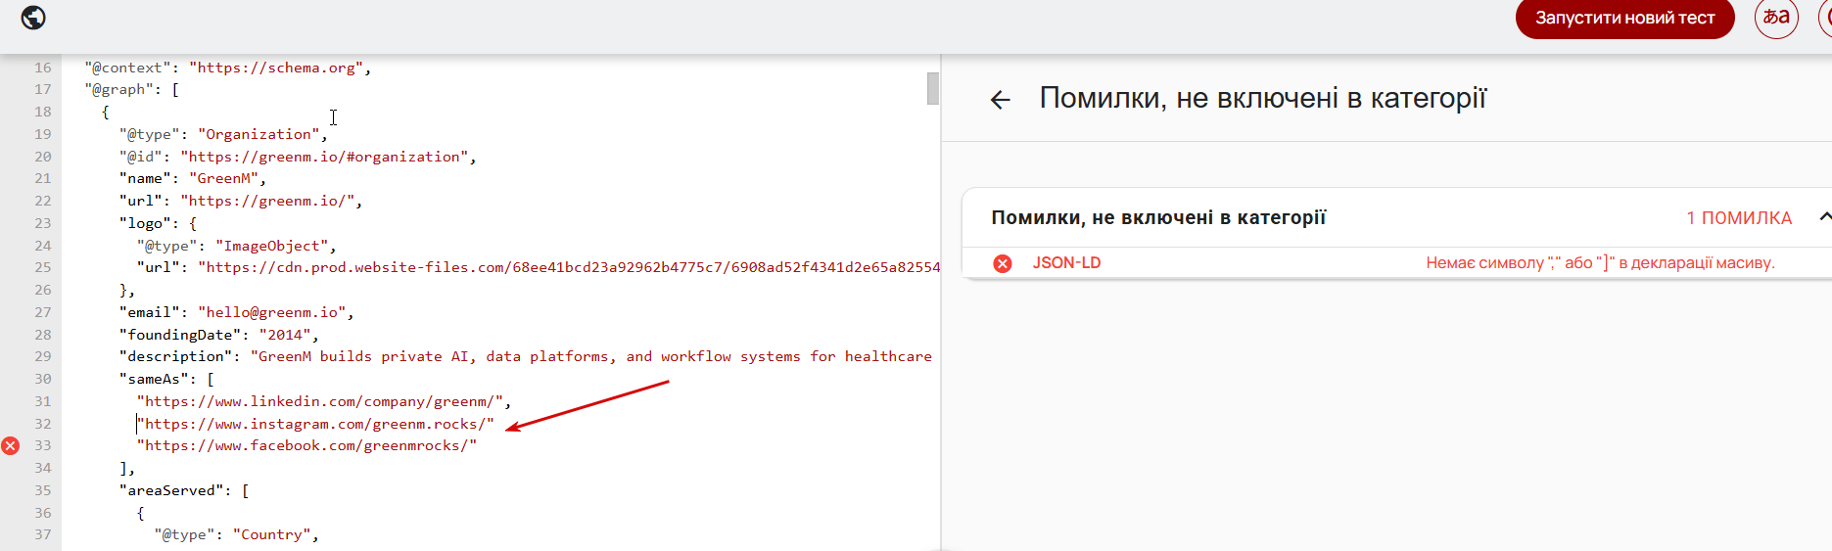Click the Помилки, не включені в категорії page heading
1832x551 pixels.
[x=1262, y=98]
